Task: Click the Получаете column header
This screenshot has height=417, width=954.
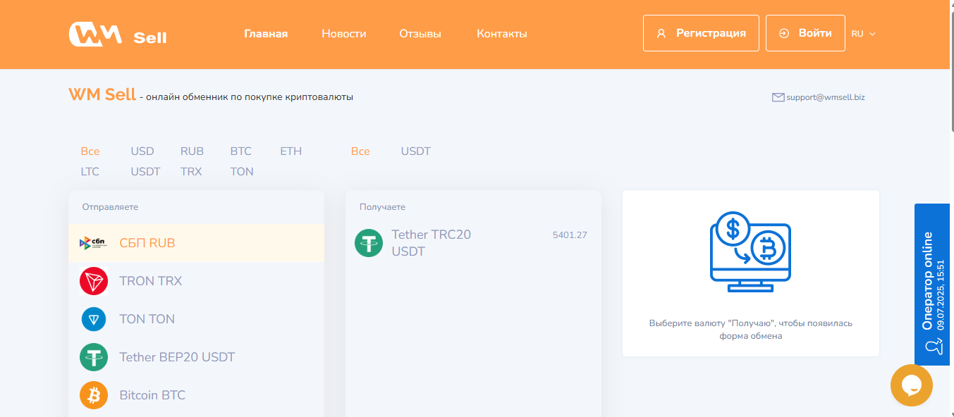Action: click(x=382, y=207)
